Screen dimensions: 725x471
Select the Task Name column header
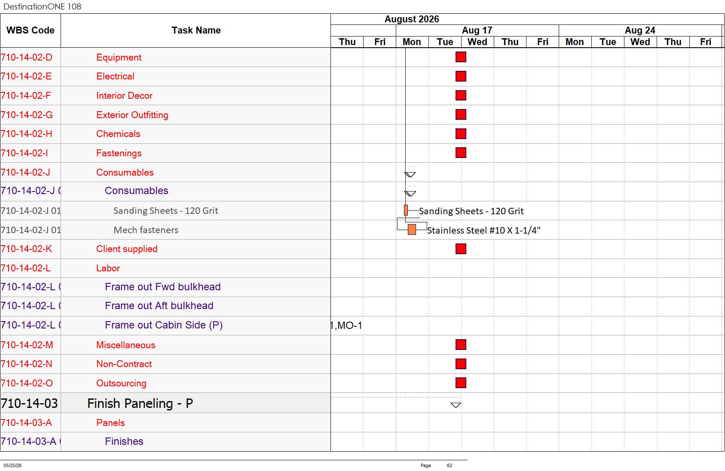196,30
